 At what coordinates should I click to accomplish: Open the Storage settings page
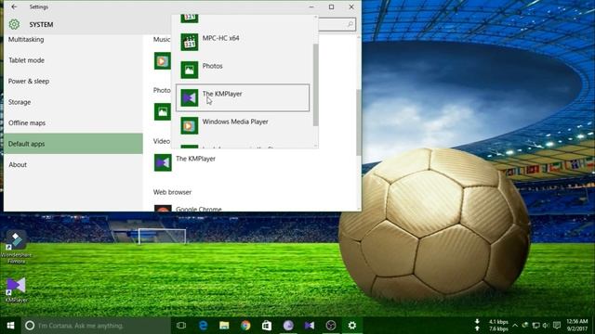pyautogui.click(x=20, y=102)
